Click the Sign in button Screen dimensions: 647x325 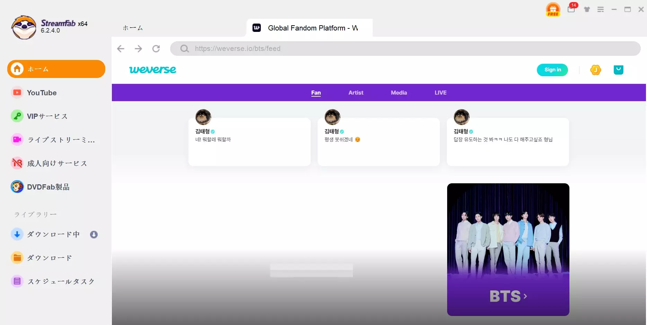[x=552, y=70]
